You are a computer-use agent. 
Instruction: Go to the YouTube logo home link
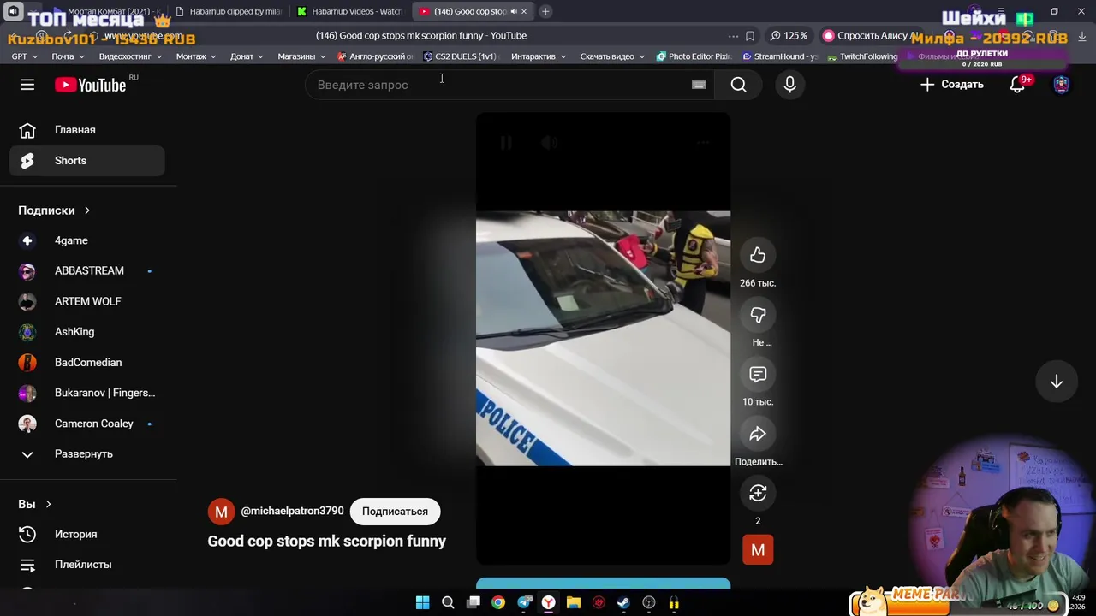click(91, 85)
